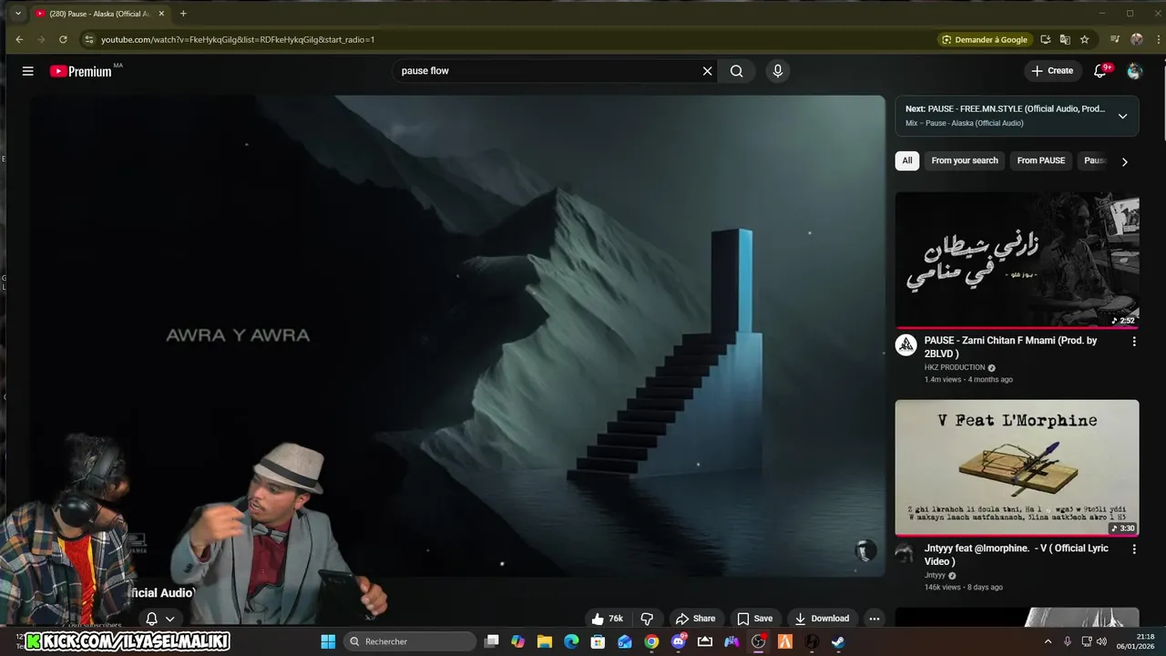Select the All filter chip
The image size is (1166, 656).
[907, 160]
